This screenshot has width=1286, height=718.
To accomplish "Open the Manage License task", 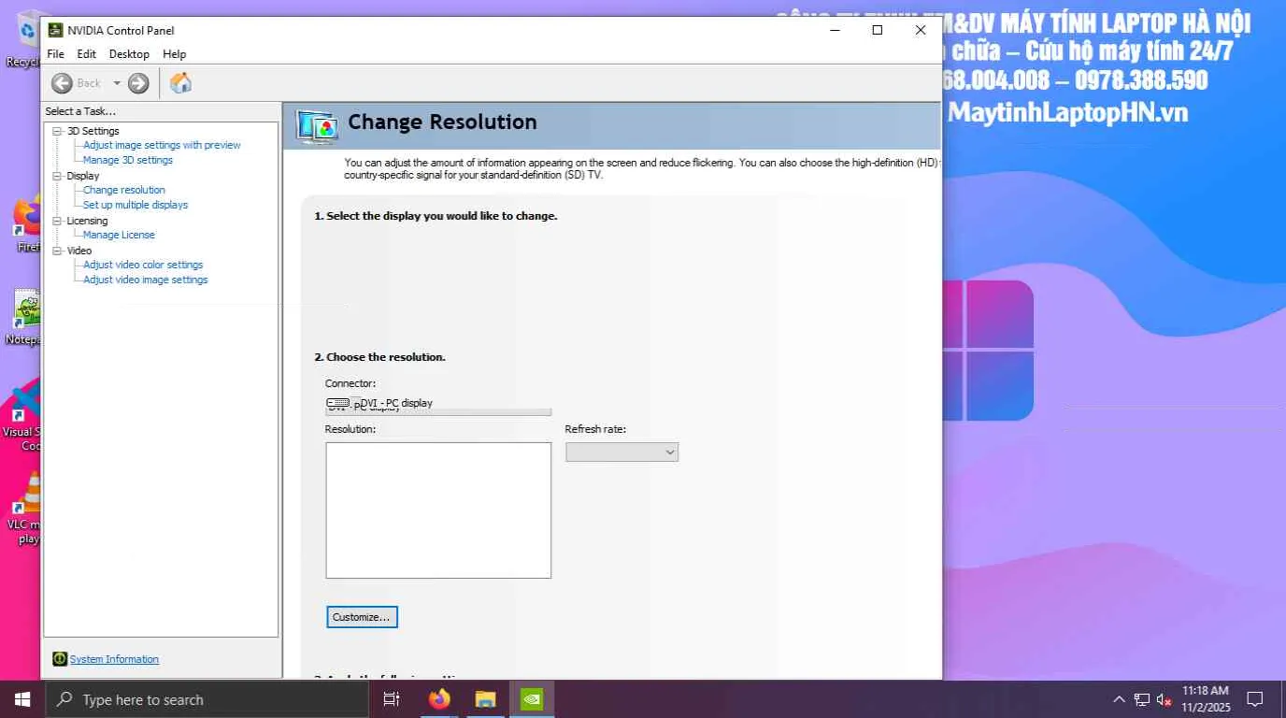I will 119,235.
